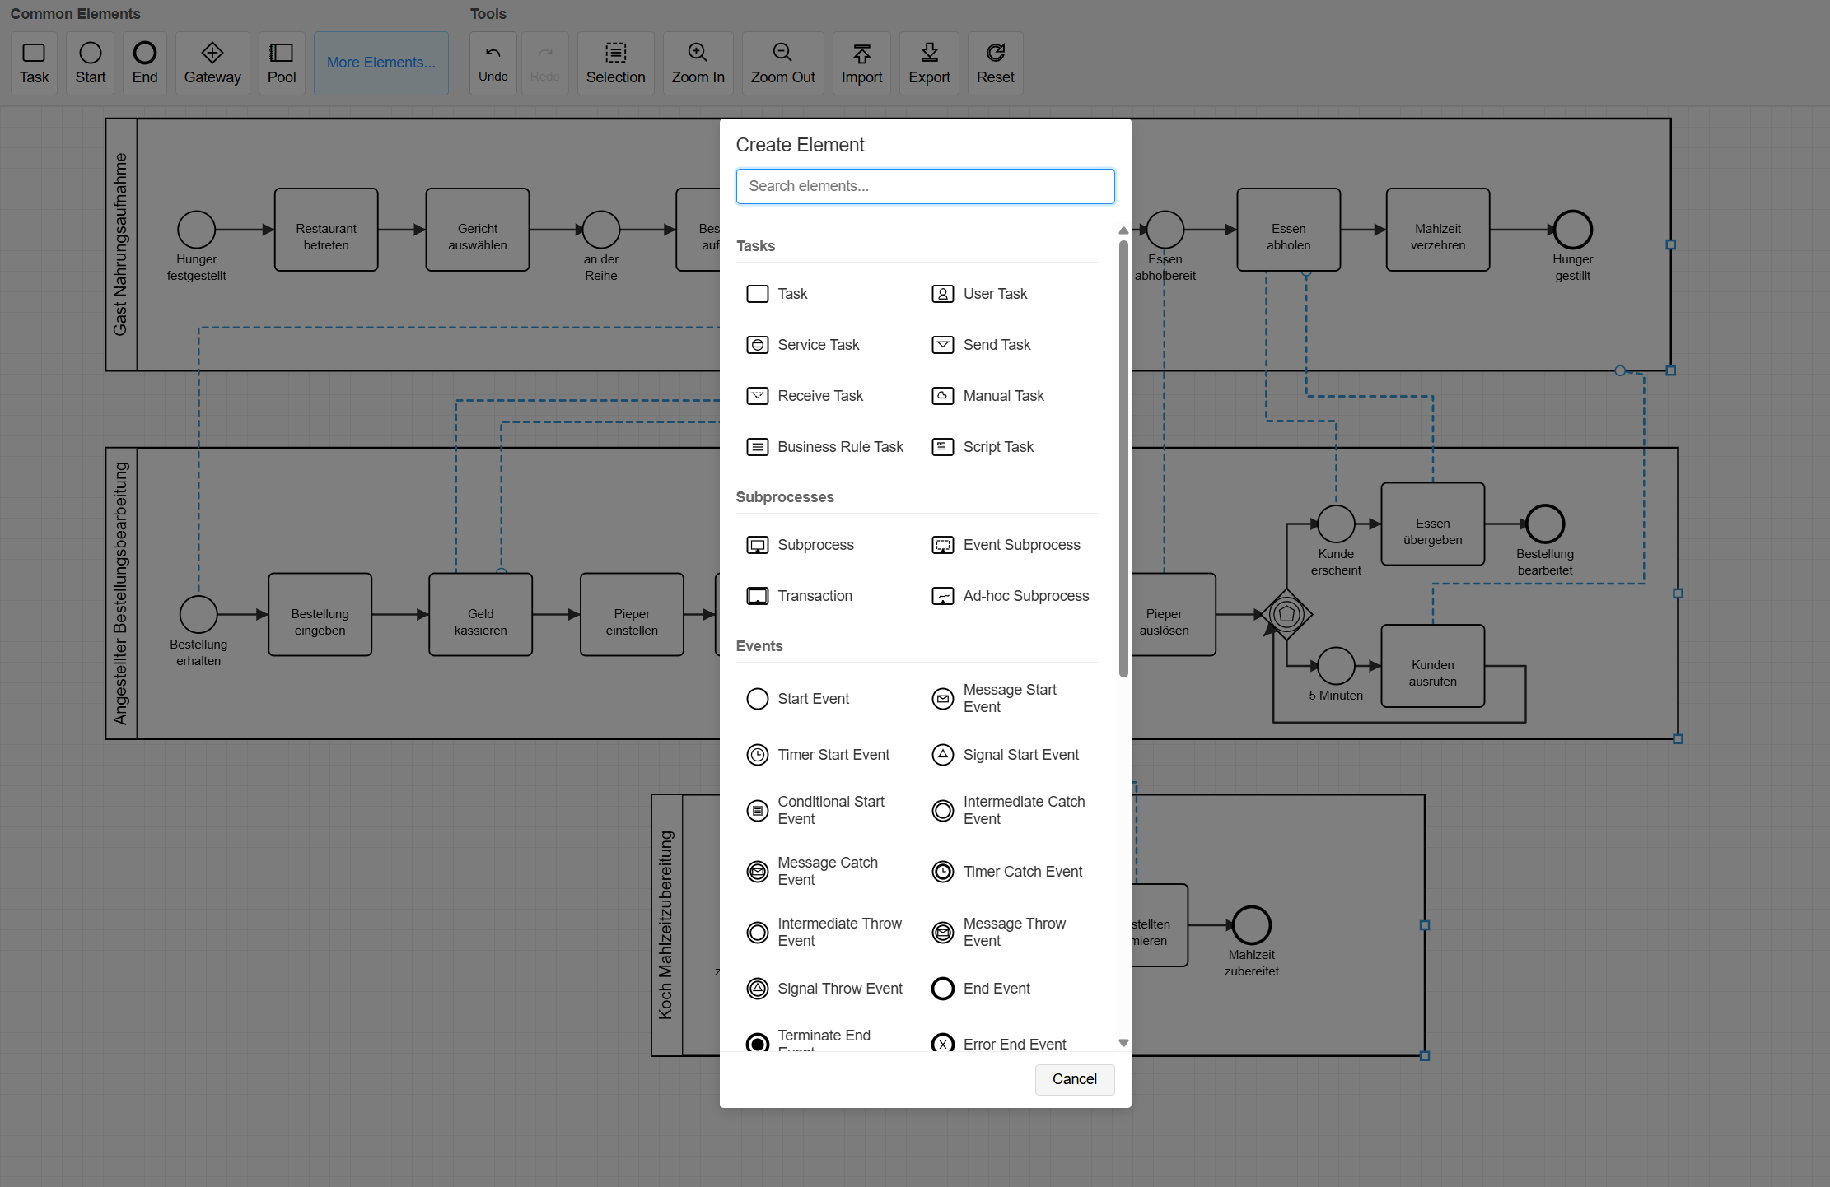The height and width of the screenshot is (1187, 1830).
Task: Select the End event toolbar button
Action: (x=145, y=63)
